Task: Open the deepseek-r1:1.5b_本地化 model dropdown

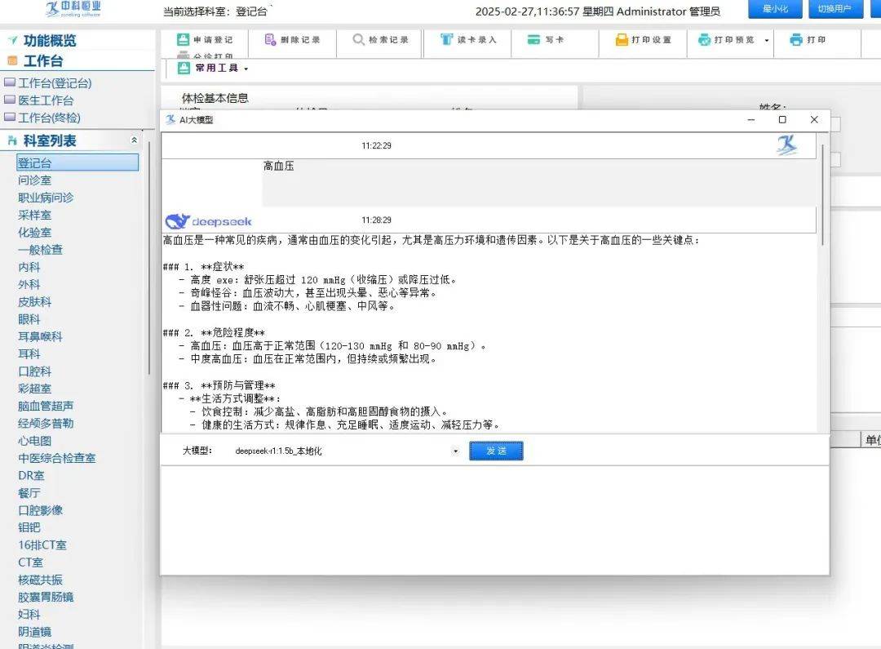Action: click(x=454, y=450)
